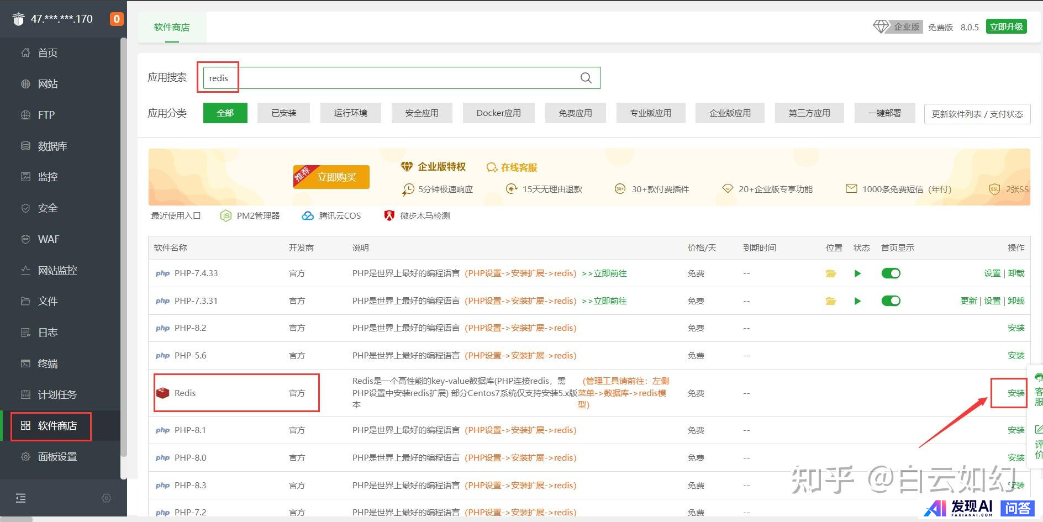The height and width of the screenshot is (522, 1043).
Task: Open 腾讯云COS recent entry
Action: click(x=331, y=216)
